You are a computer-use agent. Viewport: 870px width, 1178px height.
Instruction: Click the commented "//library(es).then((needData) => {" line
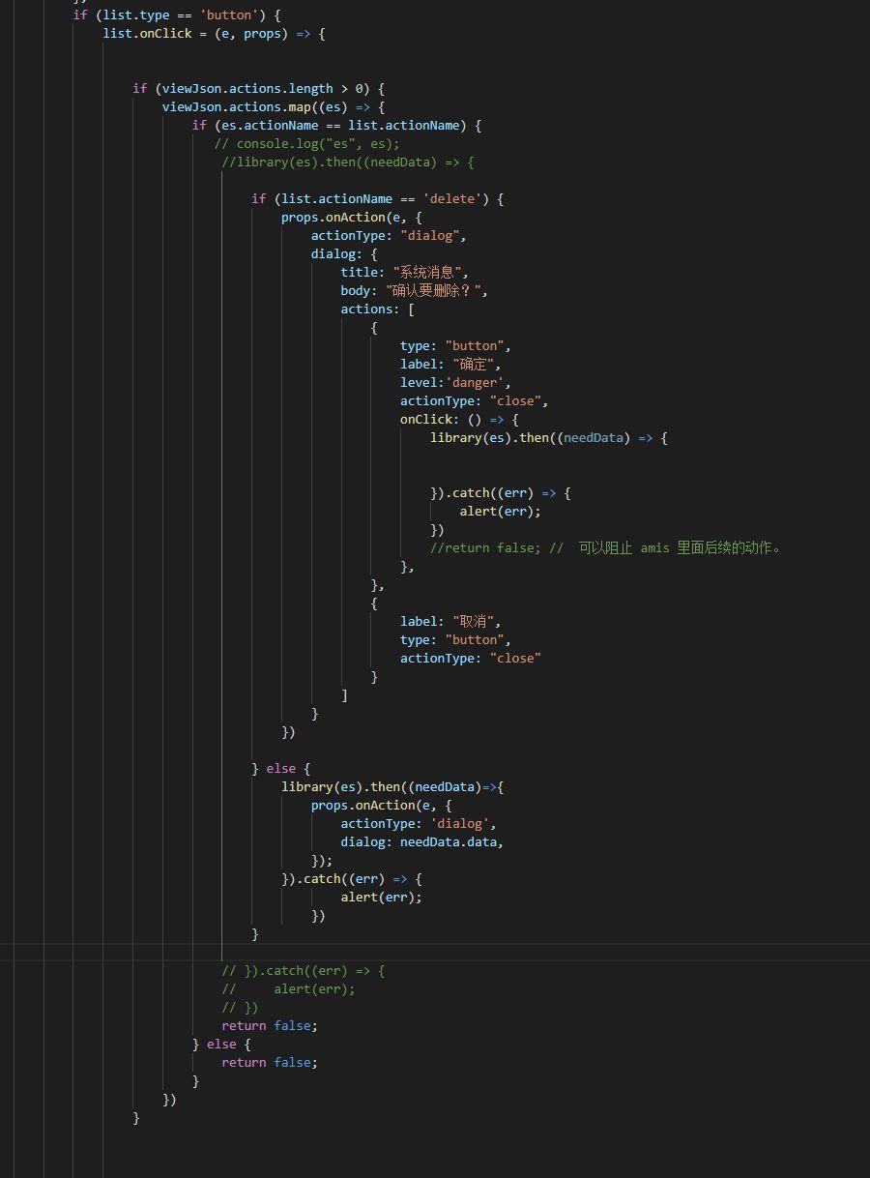coord(348,162)
